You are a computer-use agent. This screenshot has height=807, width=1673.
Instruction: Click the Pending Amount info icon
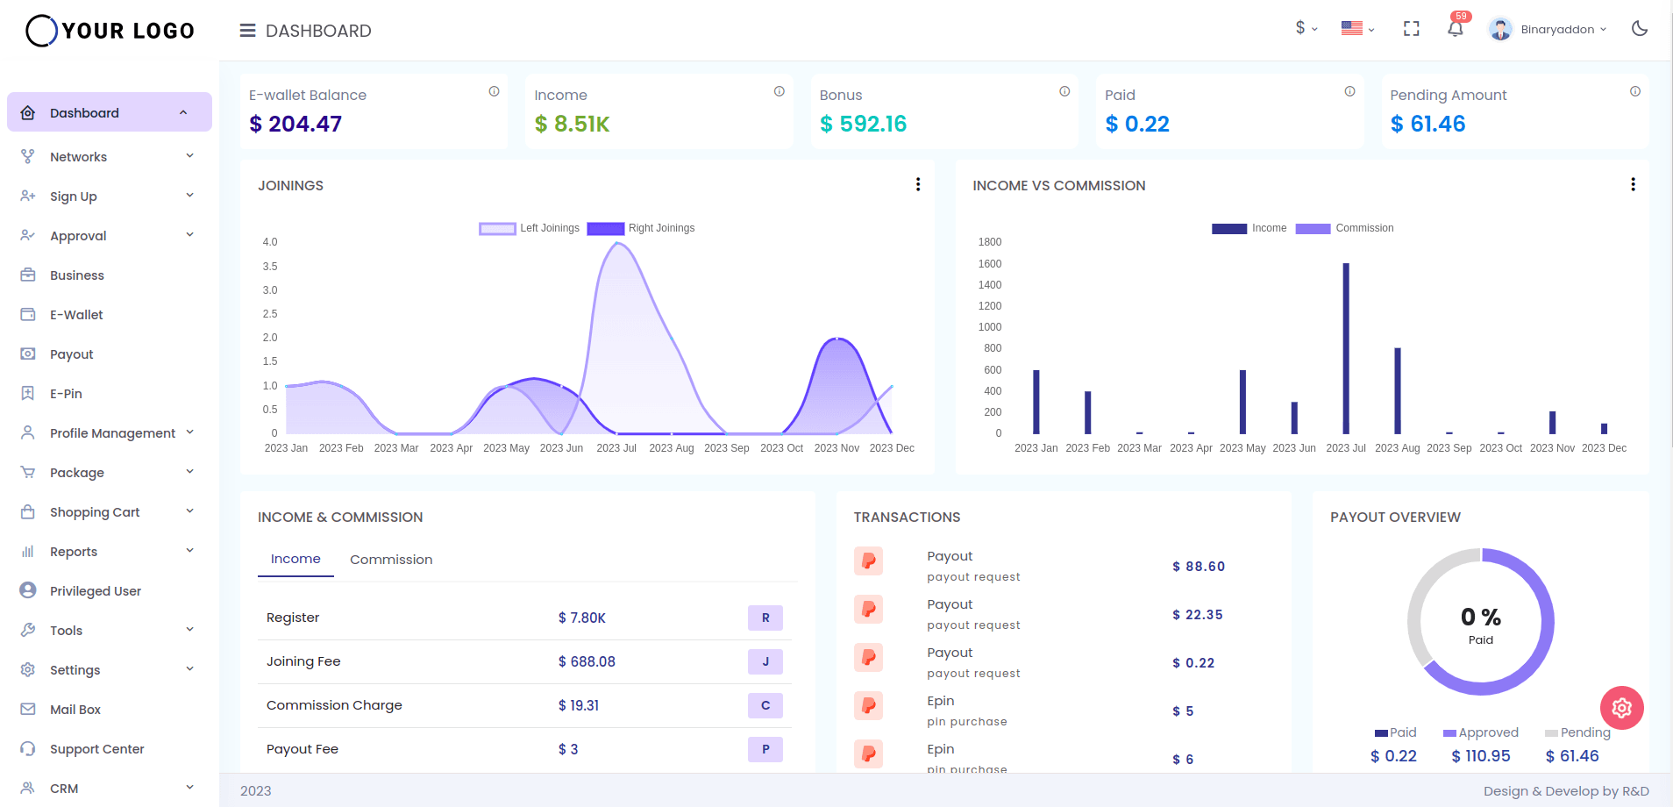click(x=1635, y=91)
